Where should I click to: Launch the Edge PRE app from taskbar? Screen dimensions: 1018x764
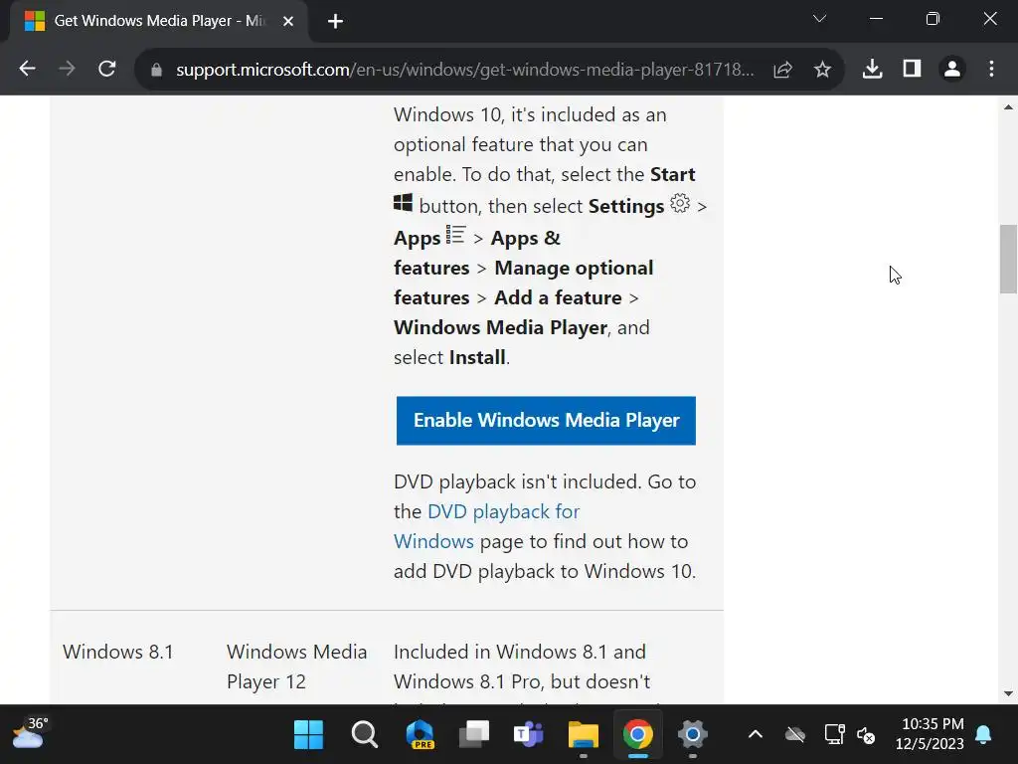click(421, 734)
